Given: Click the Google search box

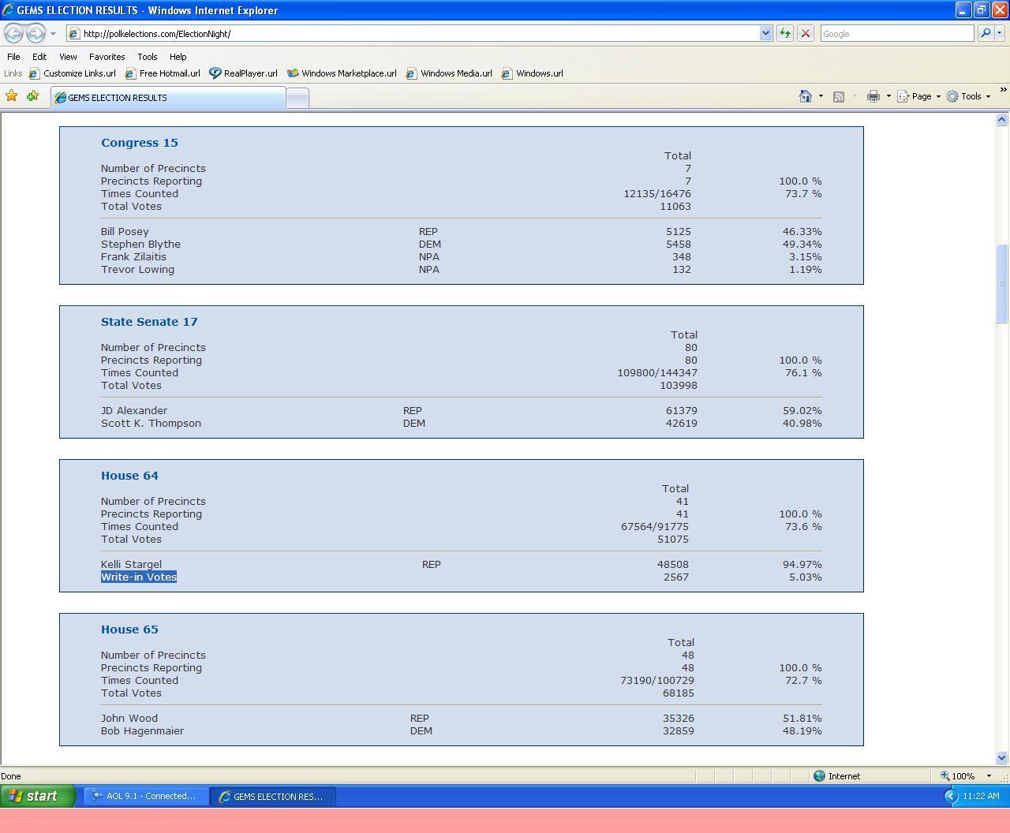Looking at the screenshot, I should 896,34.
